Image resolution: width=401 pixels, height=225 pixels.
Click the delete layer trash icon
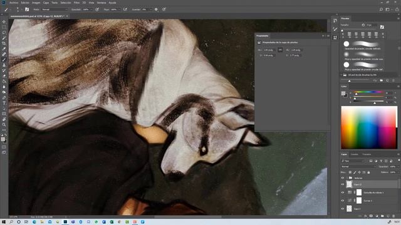click(393, 216)
